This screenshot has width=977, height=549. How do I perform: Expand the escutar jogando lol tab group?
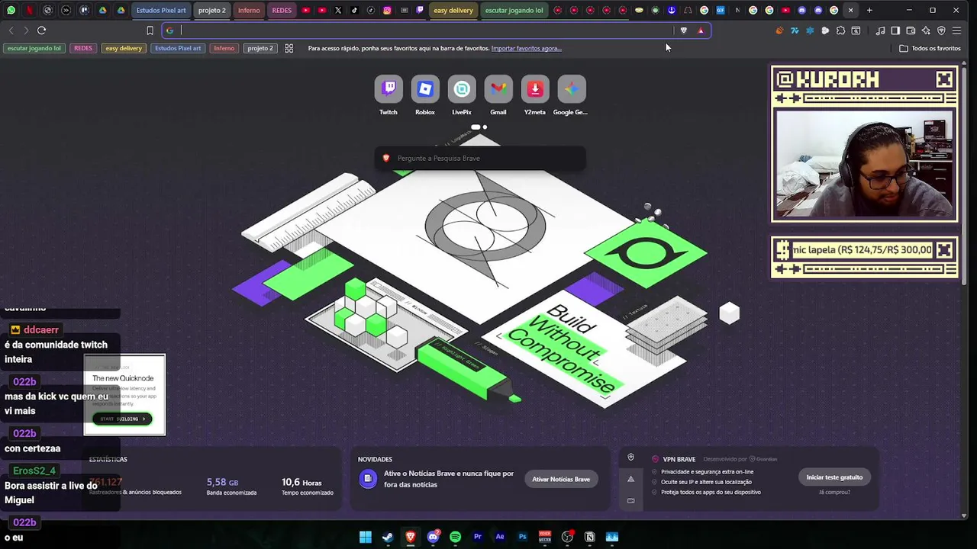point(514,11)
